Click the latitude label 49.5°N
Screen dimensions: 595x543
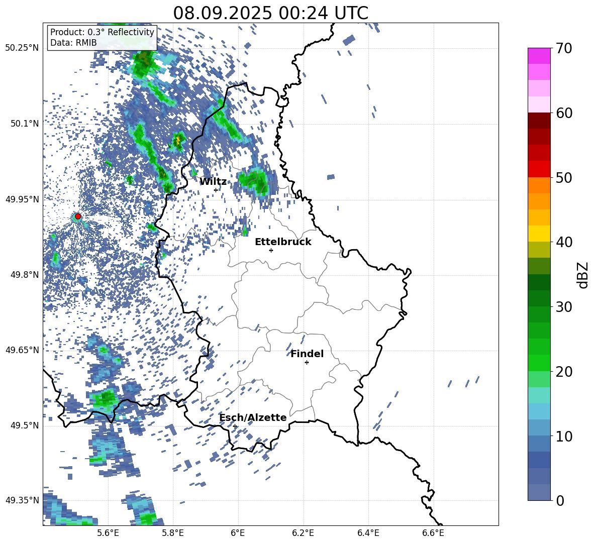coord(25,425)
